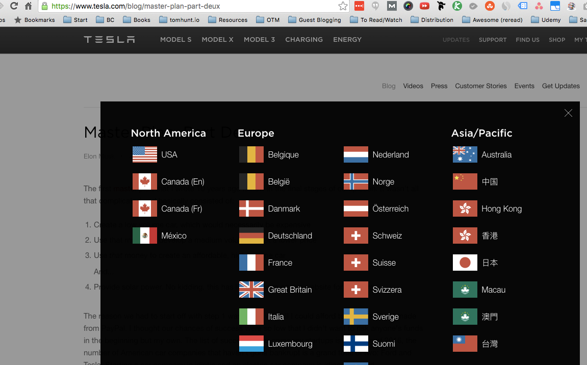This screenshot has height=365, width=587.
Task: Click the Sverige flag icon
Action: click(355, 317)
